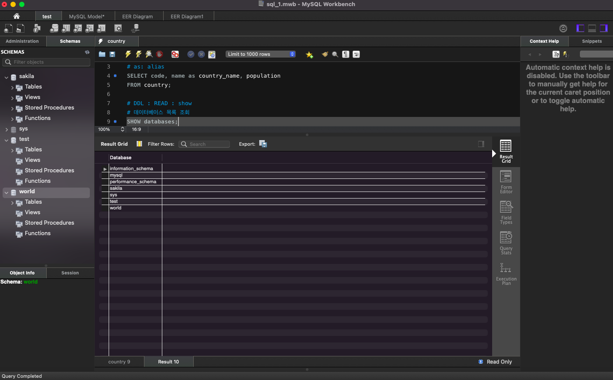
Task: Execute statement under cursor icon
Action: tap(139, 55)
